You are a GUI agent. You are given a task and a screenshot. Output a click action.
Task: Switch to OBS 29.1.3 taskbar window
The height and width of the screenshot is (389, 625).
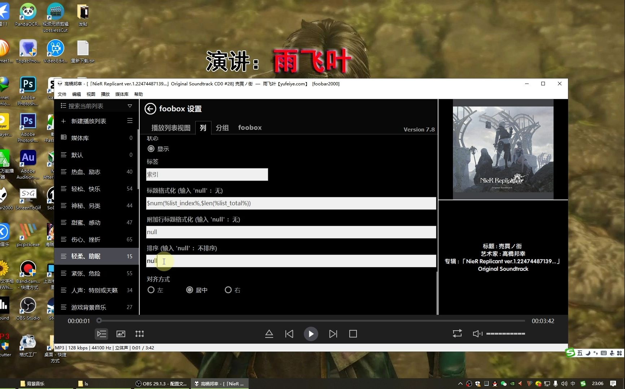[x=161, y=384]
